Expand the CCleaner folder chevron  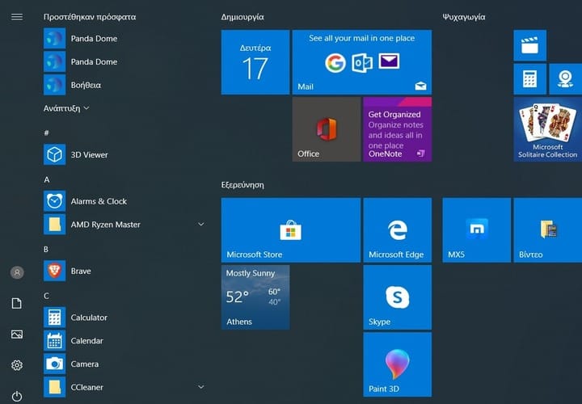coord(200,387)
